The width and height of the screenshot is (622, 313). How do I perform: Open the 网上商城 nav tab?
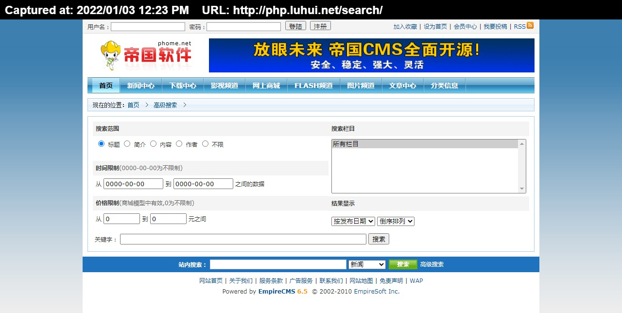266,86
